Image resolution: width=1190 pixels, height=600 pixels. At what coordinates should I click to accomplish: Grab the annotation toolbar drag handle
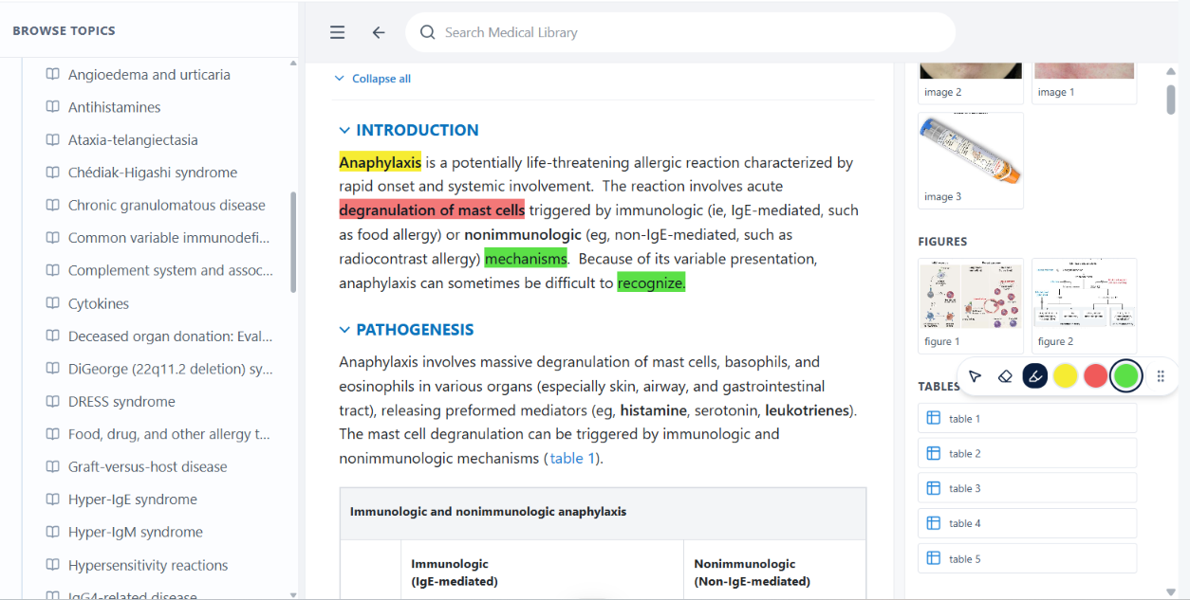[1161, 376]
